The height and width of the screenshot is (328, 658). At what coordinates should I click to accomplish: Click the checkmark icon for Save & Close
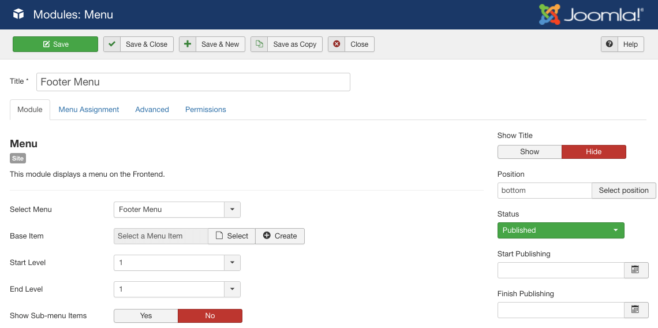coord(112,44)
